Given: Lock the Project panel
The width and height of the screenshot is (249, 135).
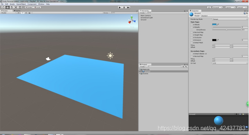Looking at the screenshot, I should (x=185, y=65).
